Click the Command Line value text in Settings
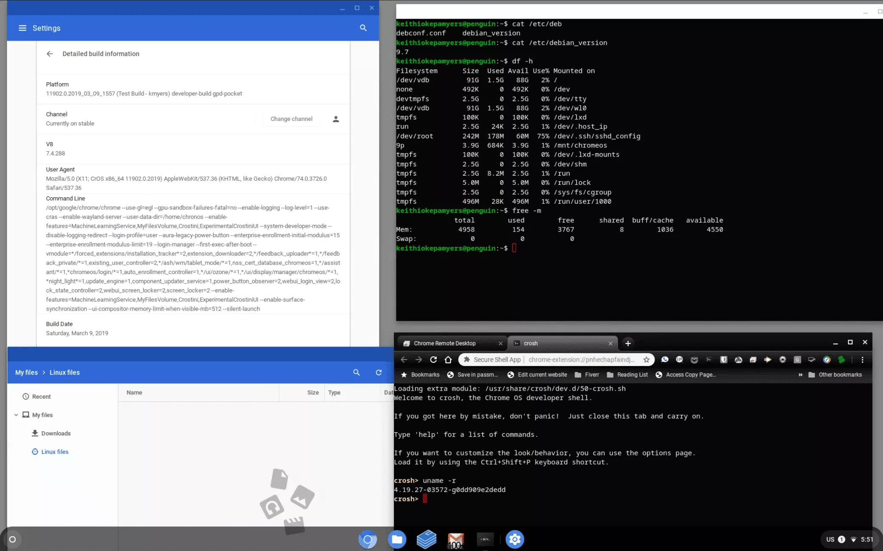The width and height of the screenshot is (883, 551). [x=193, y=258]
